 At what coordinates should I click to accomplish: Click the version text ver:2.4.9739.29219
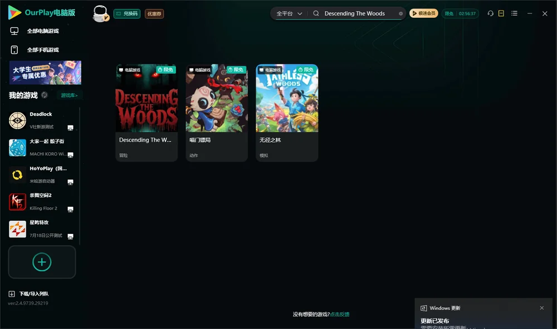click(28, 303)
